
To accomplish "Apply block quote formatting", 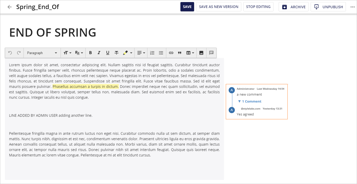I will (180, 53).
